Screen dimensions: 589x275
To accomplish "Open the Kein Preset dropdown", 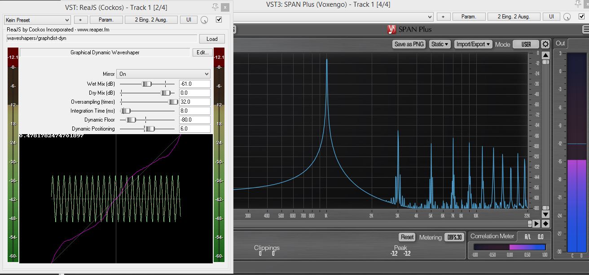I will [37, 20].
